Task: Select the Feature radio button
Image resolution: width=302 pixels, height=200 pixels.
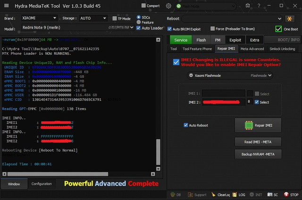Action: tap(138, 22)
